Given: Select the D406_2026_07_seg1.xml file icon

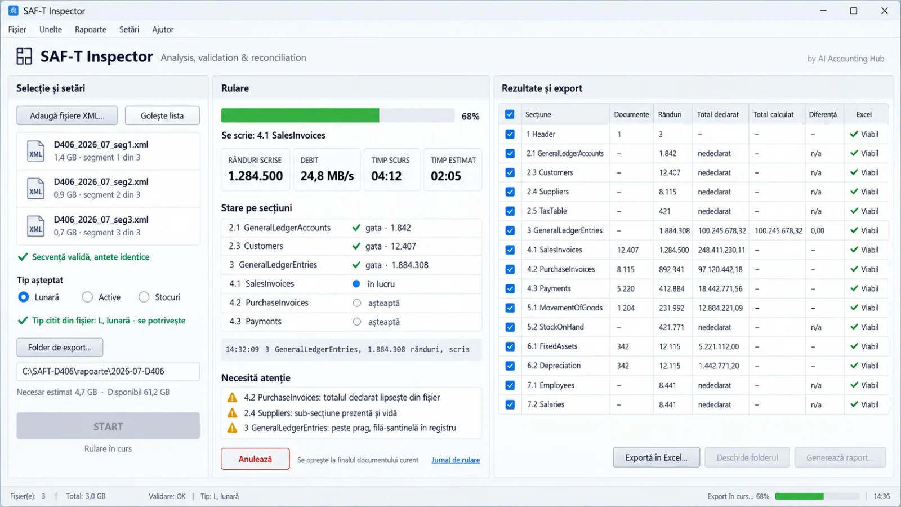Looking at the screenshot, I should (36, 151).
